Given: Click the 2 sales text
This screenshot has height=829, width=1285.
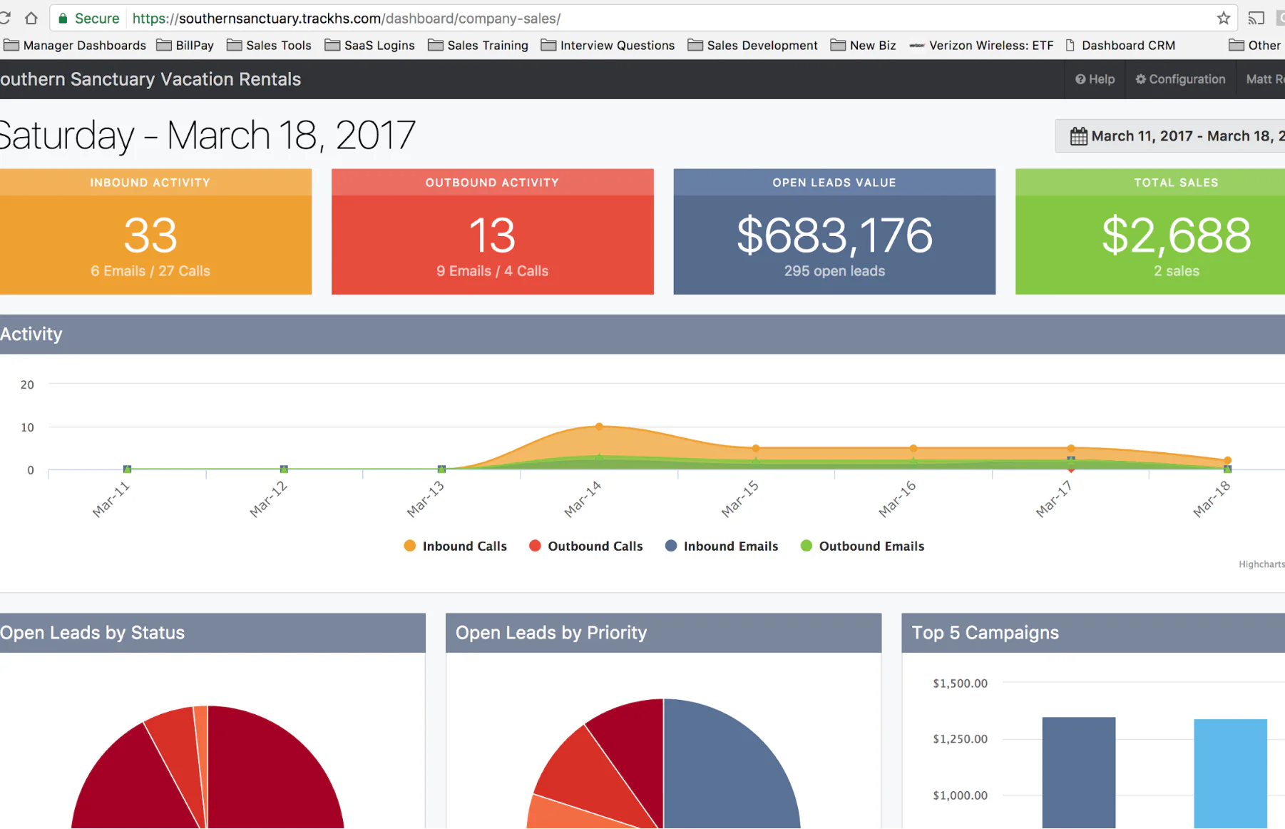Looking at the screenshot, I should [x=1177, y=271].
